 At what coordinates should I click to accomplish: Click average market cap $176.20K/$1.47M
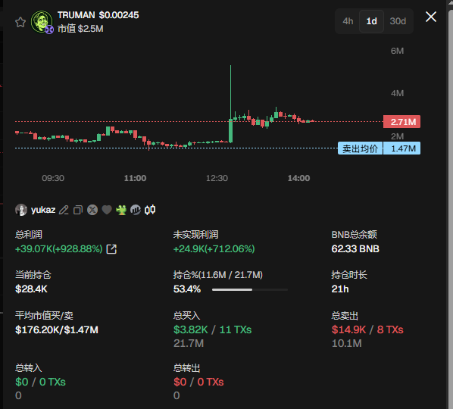click(x=57, y=330)
